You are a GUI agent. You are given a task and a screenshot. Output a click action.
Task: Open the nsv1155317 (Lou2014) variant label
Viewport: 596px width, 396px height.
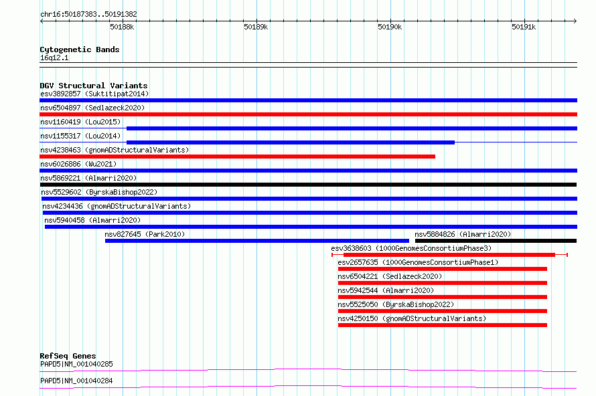(80, 136)
